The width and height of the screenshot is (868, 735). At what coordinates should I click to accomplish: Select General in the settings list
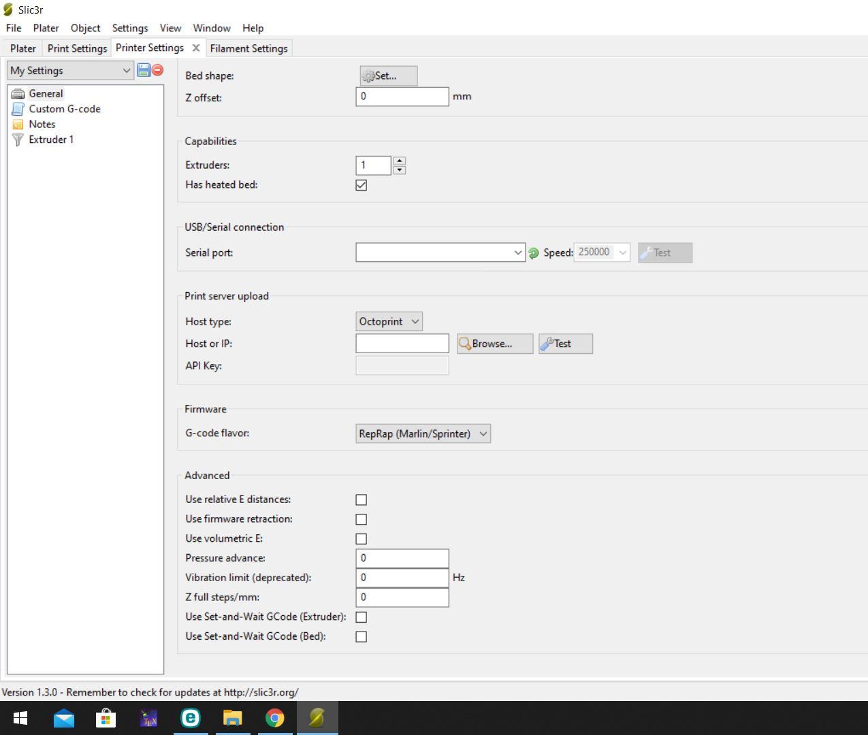tap(46, 94)
